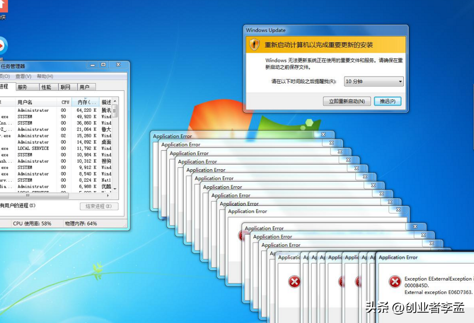Open the 查看(V) menu in Task Manager
This screenshot has width=474, height=323.
click(23, 76)
